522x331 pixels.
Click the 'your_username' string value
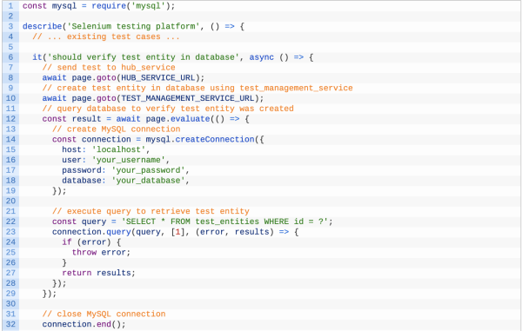click(128, 160)
